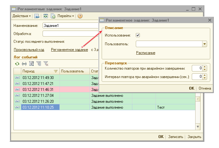Toggle the Использование checkbox

tap(138, 35)
